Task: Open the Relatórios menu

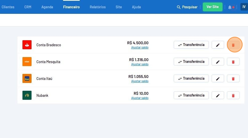Action: click(98, 7)
